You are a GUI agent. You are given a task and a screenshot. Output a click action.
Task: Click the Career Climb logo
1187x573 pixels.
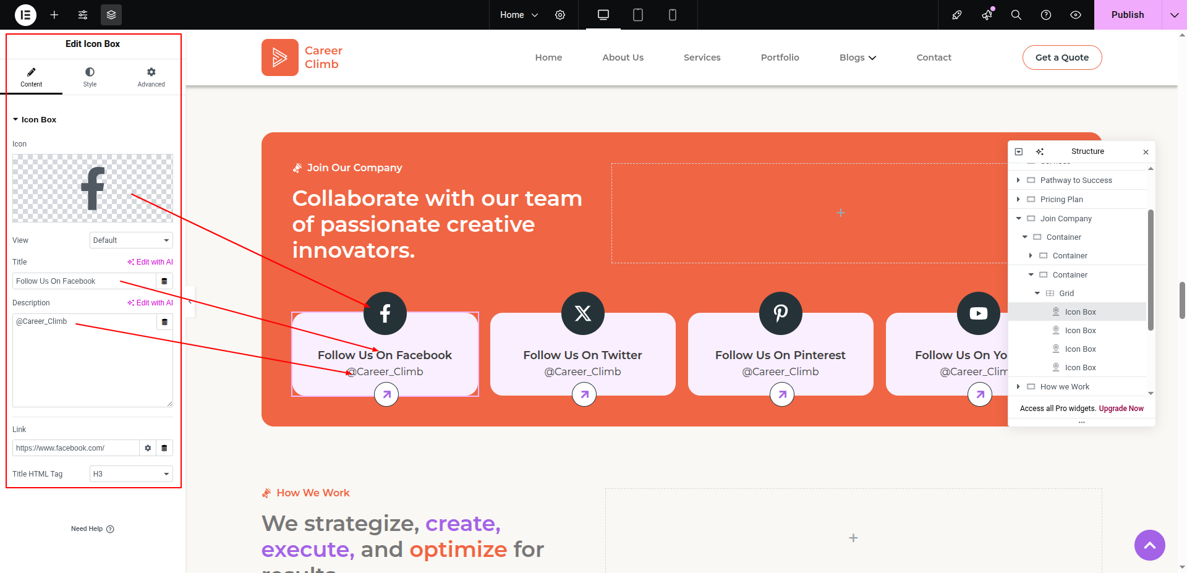pyautogui.click(x=302, y=57)
